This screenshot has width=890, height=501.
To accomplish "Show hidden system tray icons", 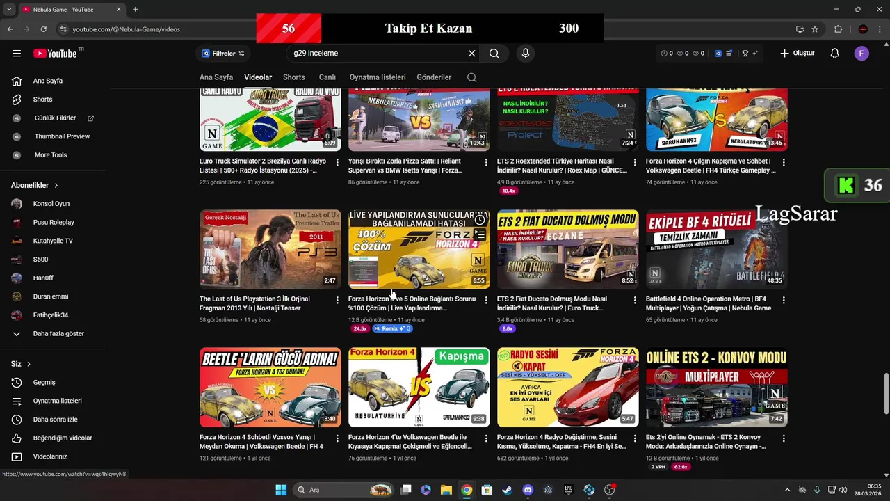I will pyautogui.click(x=787, y=490).
